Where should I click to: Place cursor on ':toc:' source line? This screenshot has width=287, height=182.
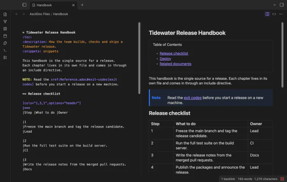(x=27, y=37)
